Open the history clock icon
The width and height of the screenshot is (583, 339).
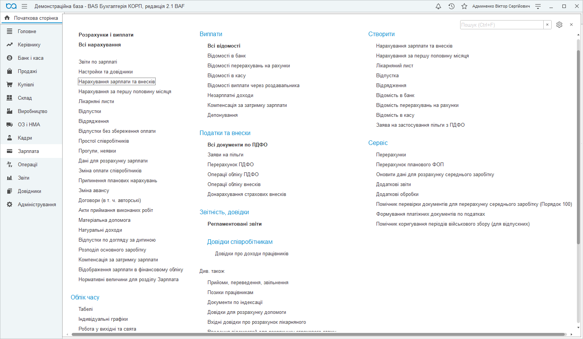click(x=451, y=6)
